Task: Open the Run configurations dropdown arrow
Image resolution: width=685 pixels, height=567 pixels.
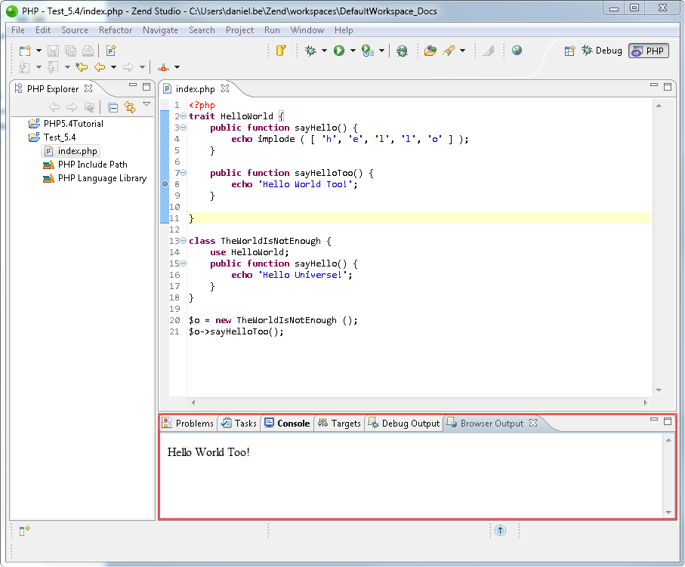Action: pyautogui.click(x=353, y=51)
